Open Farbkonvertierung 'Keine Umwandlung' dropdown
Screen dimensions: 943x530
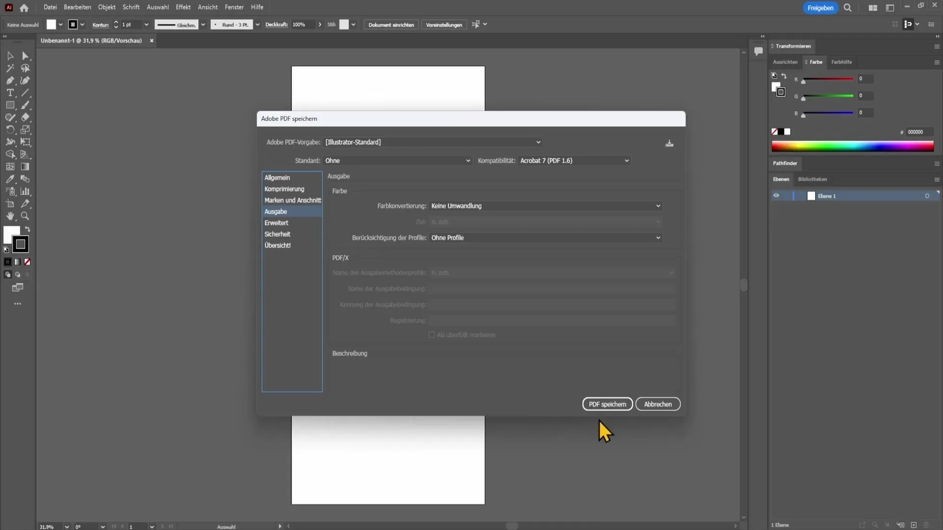pos(546,206)
